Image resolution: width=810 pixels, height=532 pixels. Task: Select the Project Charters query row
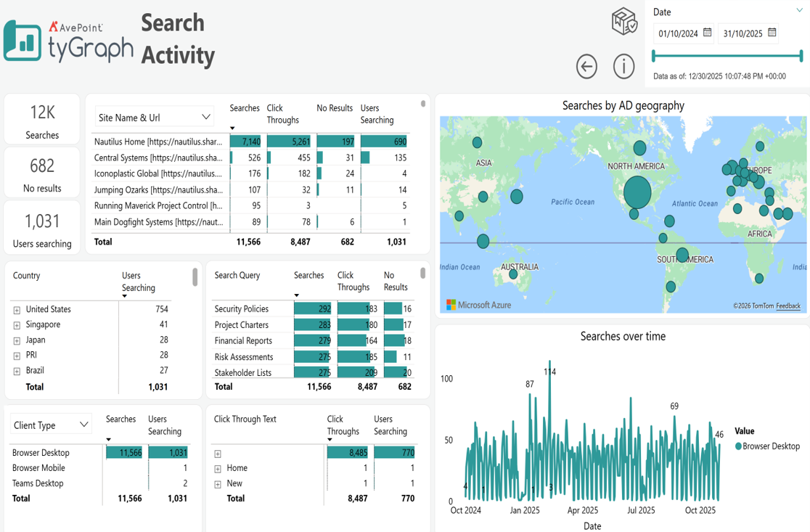313,325
